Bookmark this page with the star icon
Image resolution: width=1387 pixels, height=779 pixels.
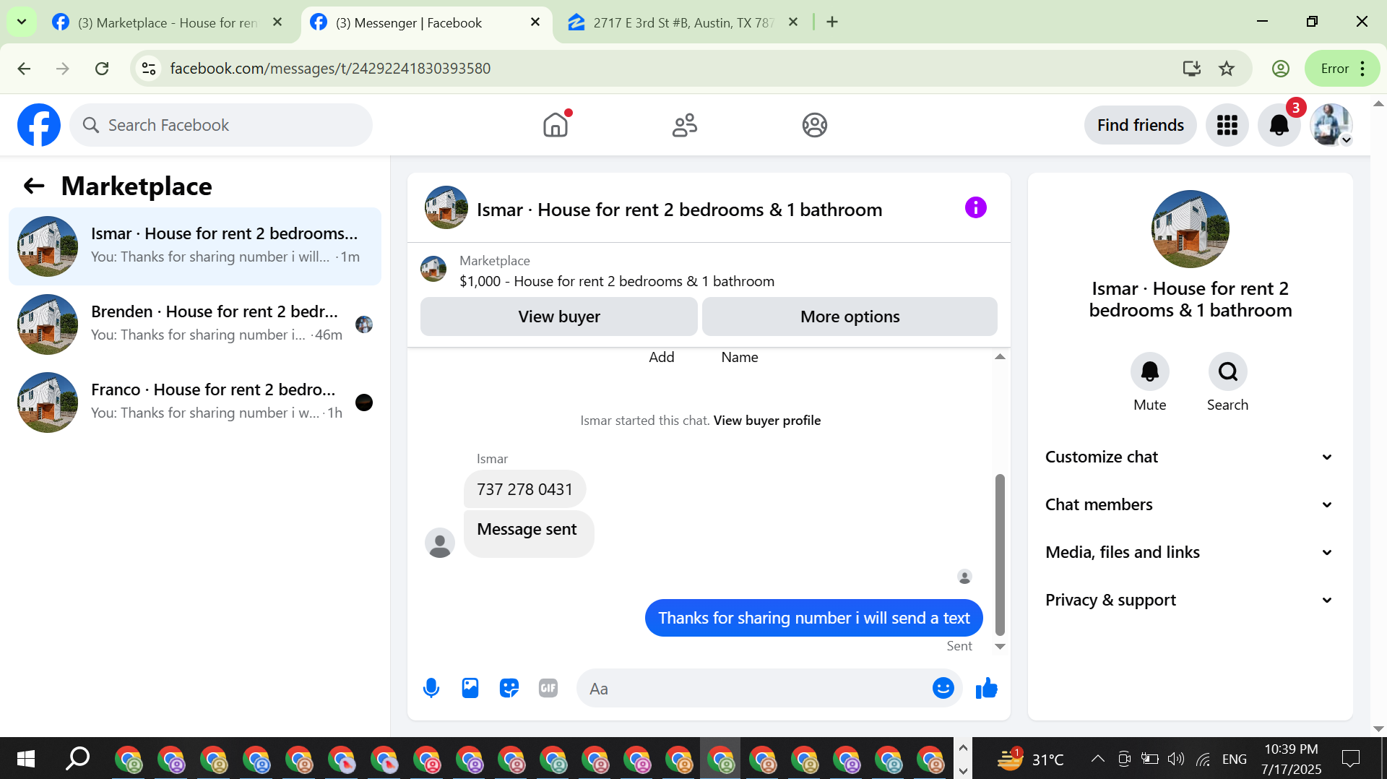[1227, 69]
